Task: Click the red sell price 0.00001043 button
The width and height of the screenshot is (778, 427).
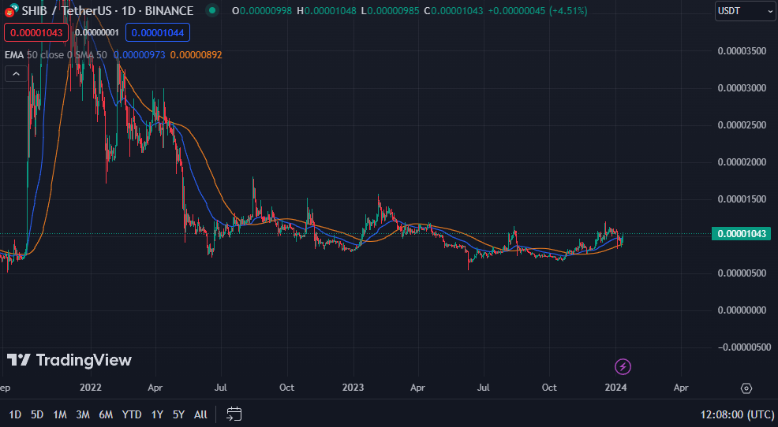Action: click(36, 32)
